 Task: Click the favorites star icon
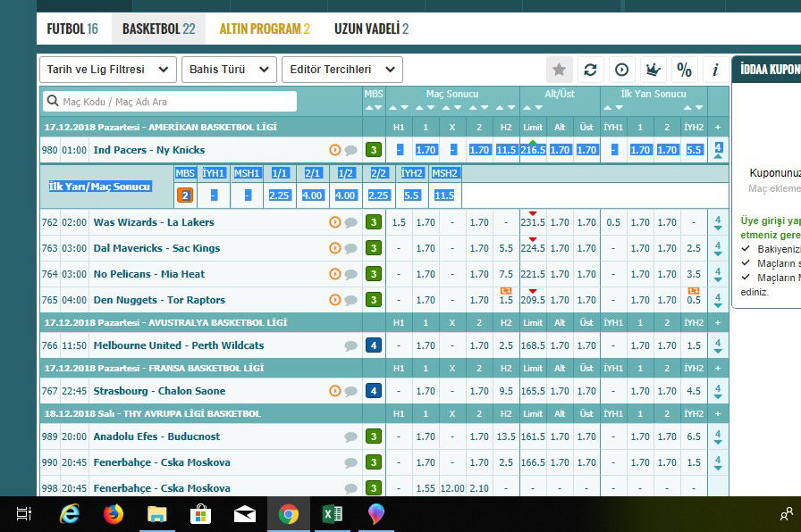559,70
